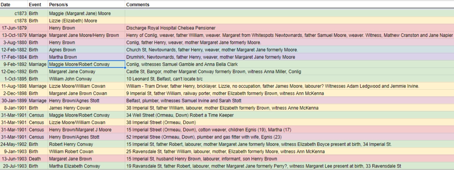Select comment about Drumhirk, Newtownards
Screen dimensions: 454x170
coord(289,57)
